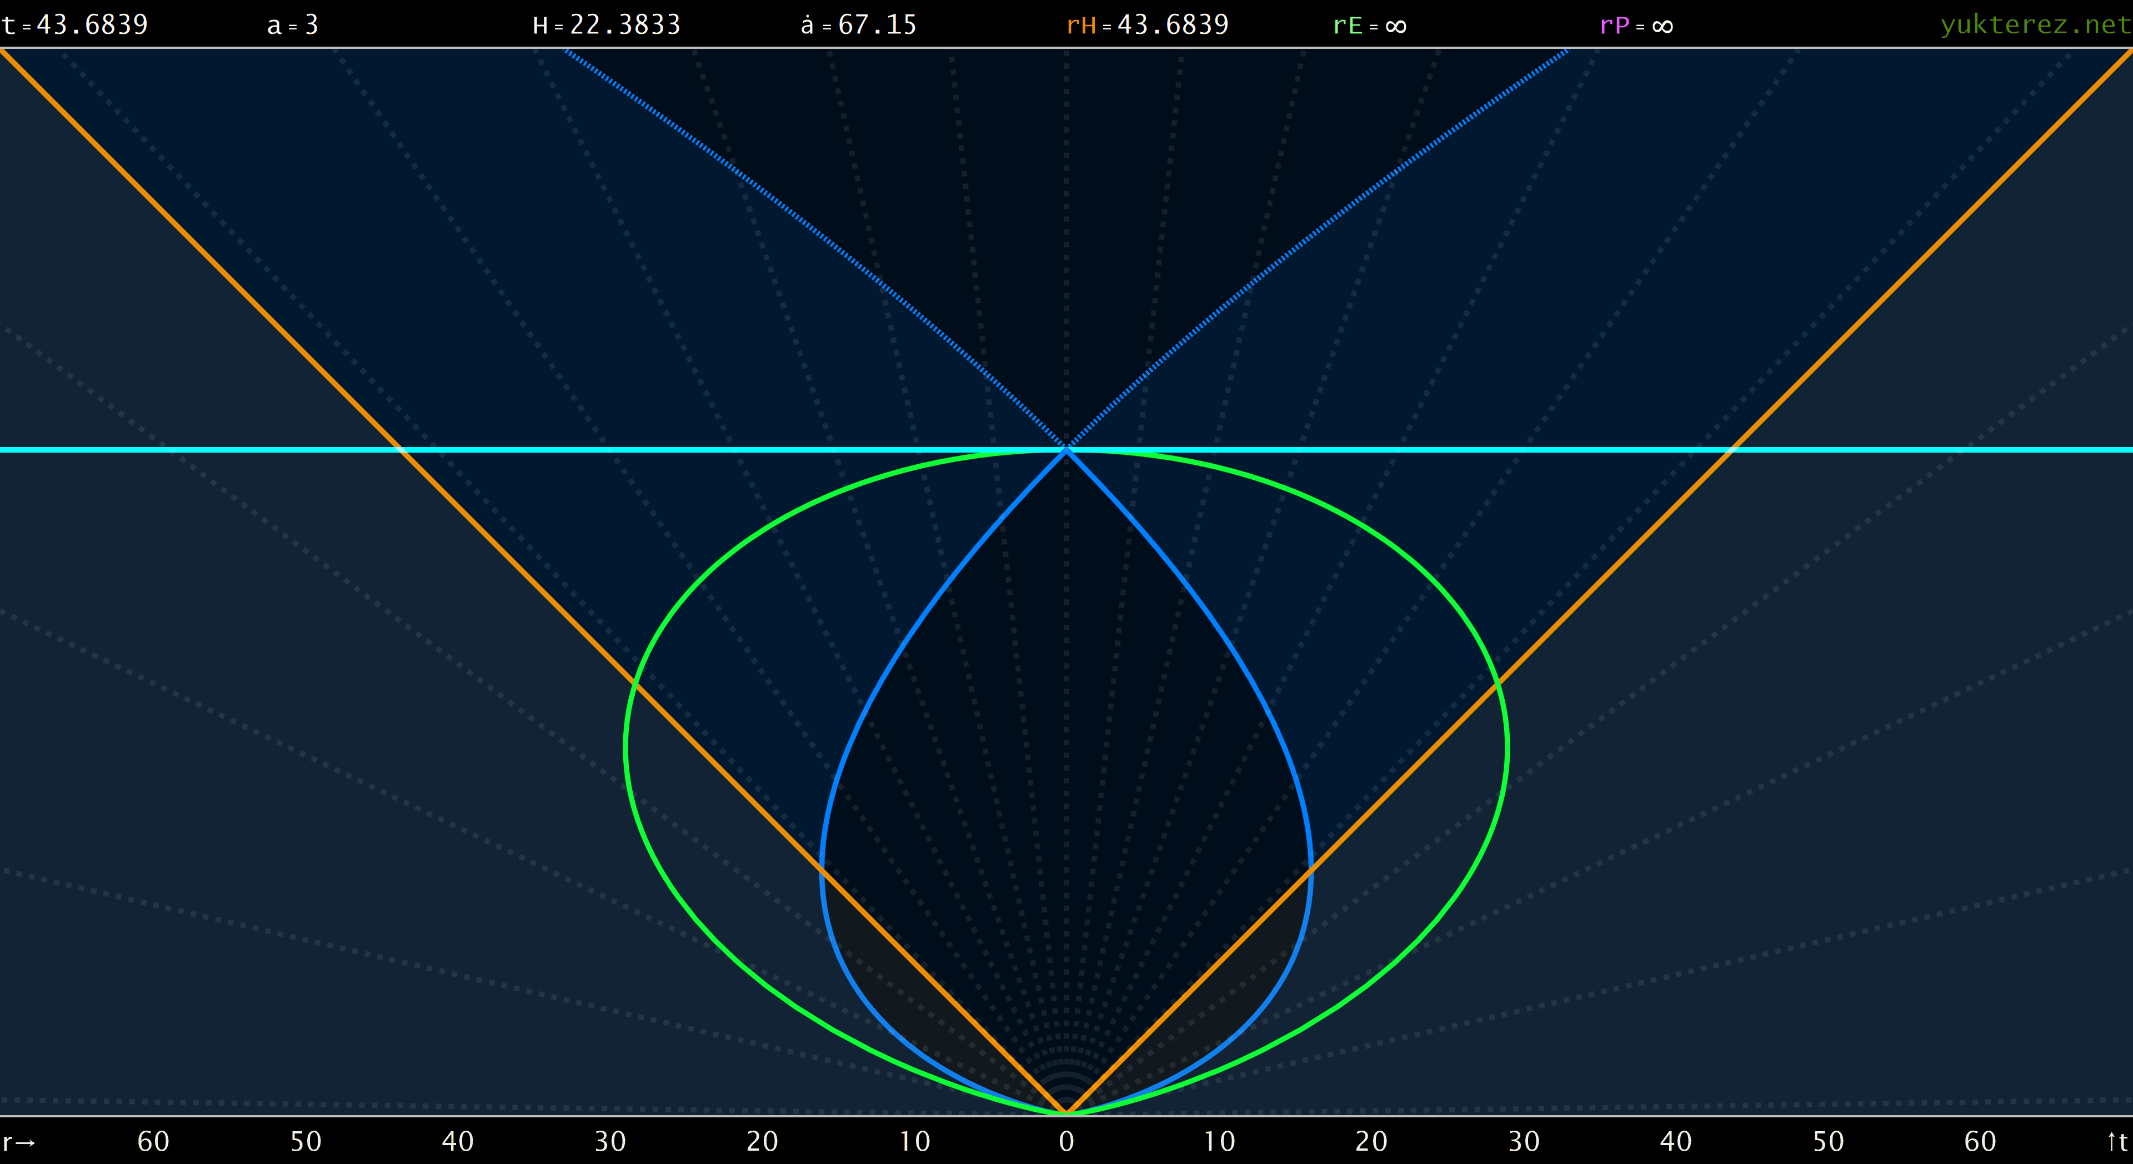Click the left 30 tick label

click(610, 1142)
